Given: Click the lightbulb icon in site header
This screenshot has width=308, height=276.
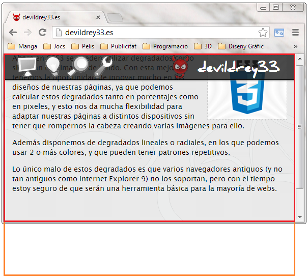Looking at the screenshot, I should [x=53, y=66].
